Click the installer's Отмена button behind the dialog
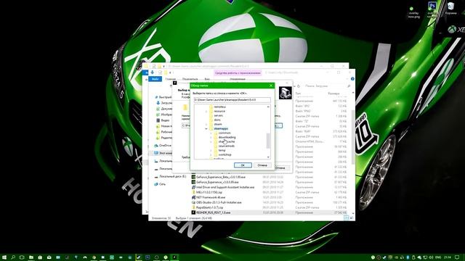The image size is (465, 261). coord(280,167)
